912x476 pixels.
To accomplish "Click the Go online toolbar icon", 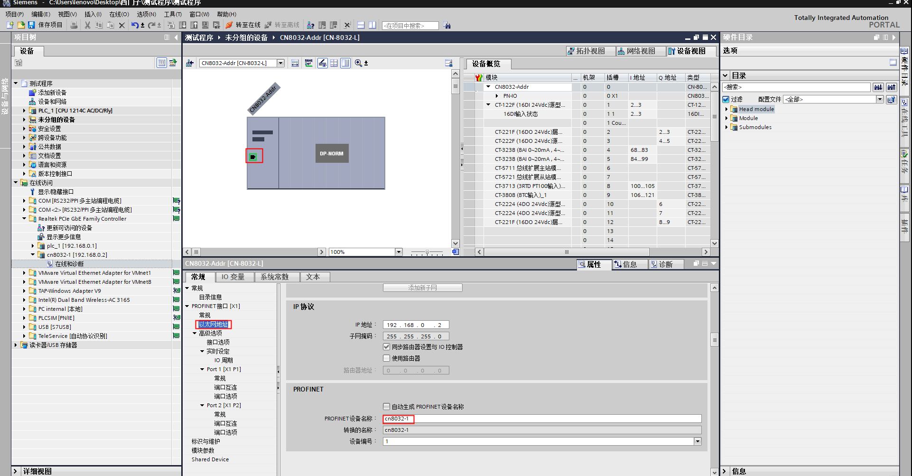I will point(229,25).
